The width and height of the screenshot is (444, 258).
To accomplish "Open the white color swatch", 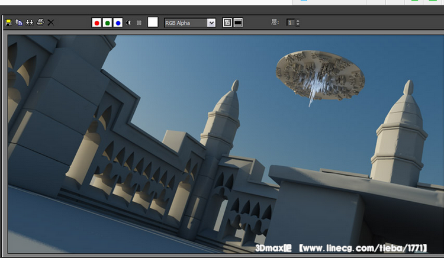I will click(153, 22).
